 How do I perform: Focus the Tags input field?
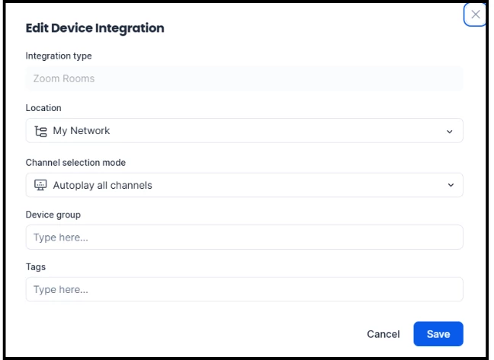click(x=244, y=289)
